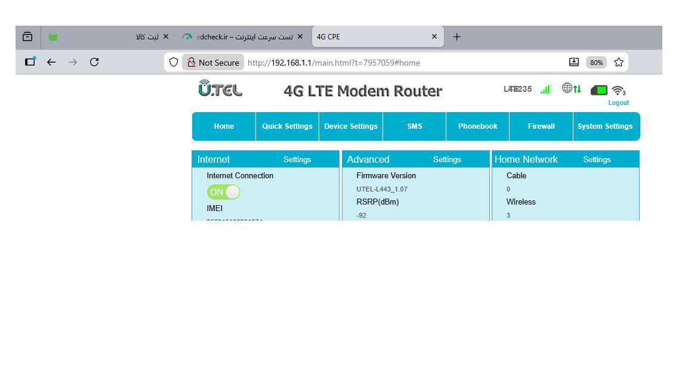The image size is (694, 390).
Task: Click the U.TEL logo
Action: [220, 89]
